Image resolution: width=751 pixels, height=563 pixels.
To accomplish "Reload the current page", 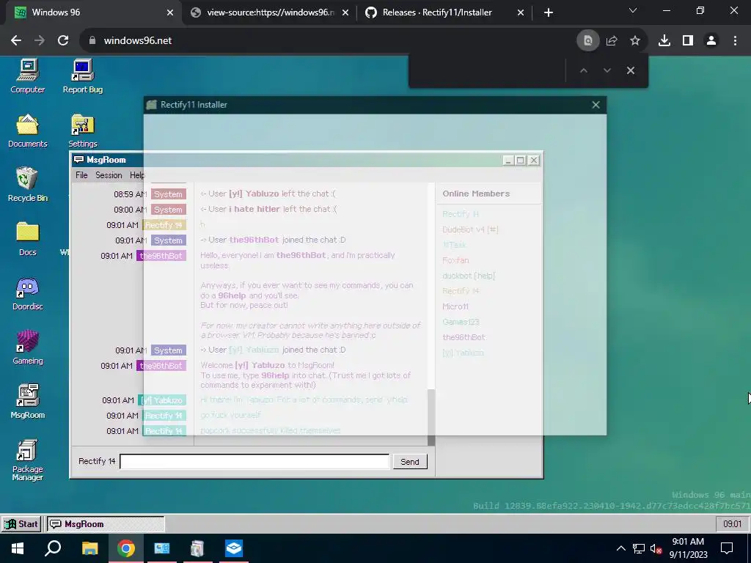I will click(x=63, y=41).
